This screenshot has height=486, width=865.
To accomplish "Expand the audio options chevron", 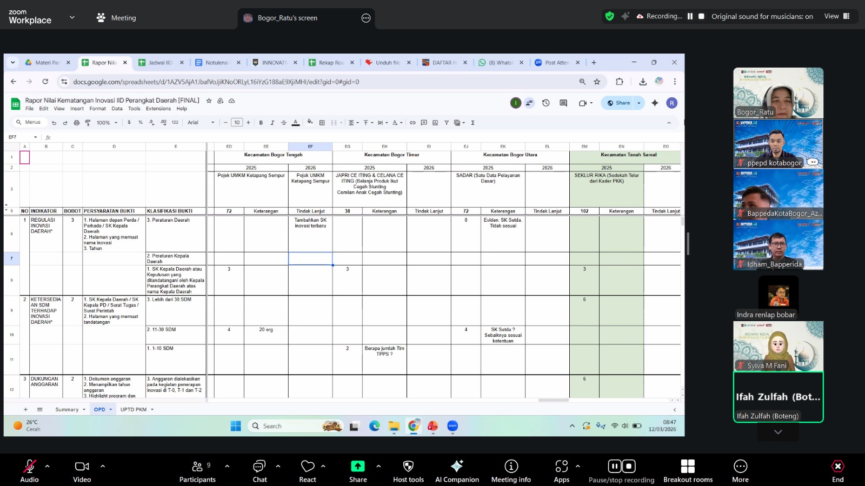I will coord(48,466).
